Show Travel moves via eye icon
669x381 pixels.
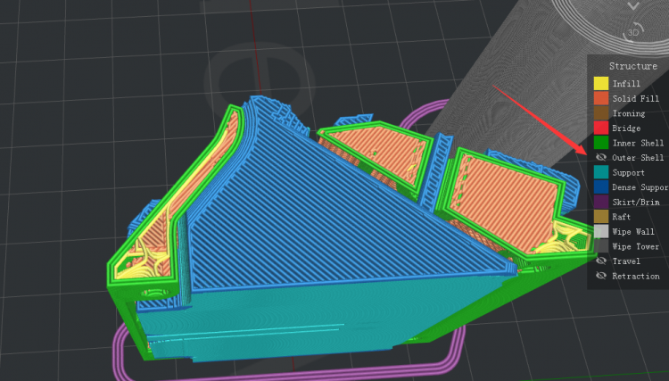[600, 261]
